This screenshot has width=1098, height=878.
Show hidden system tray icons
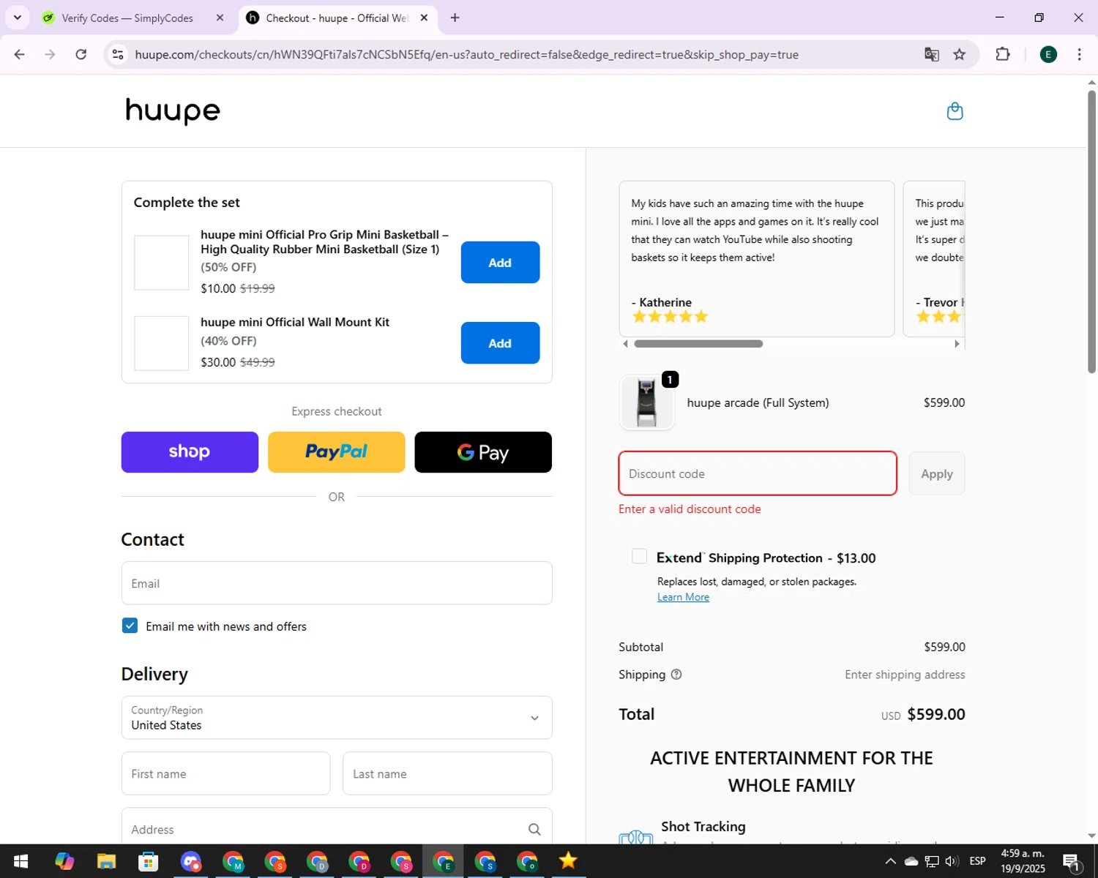click(890, 861)
